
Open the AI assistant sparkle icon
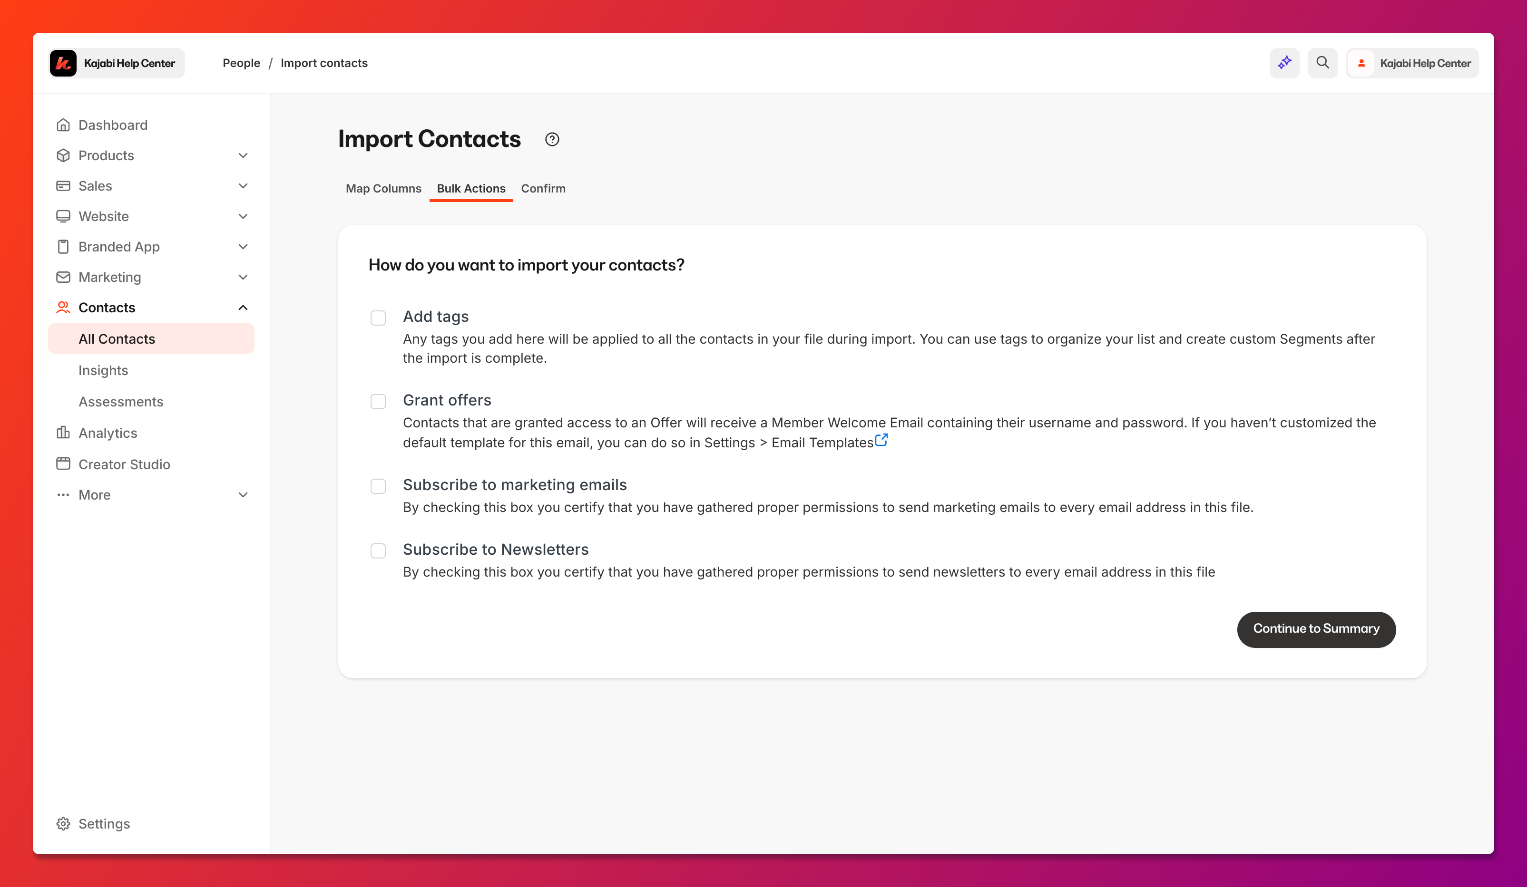1284,63
